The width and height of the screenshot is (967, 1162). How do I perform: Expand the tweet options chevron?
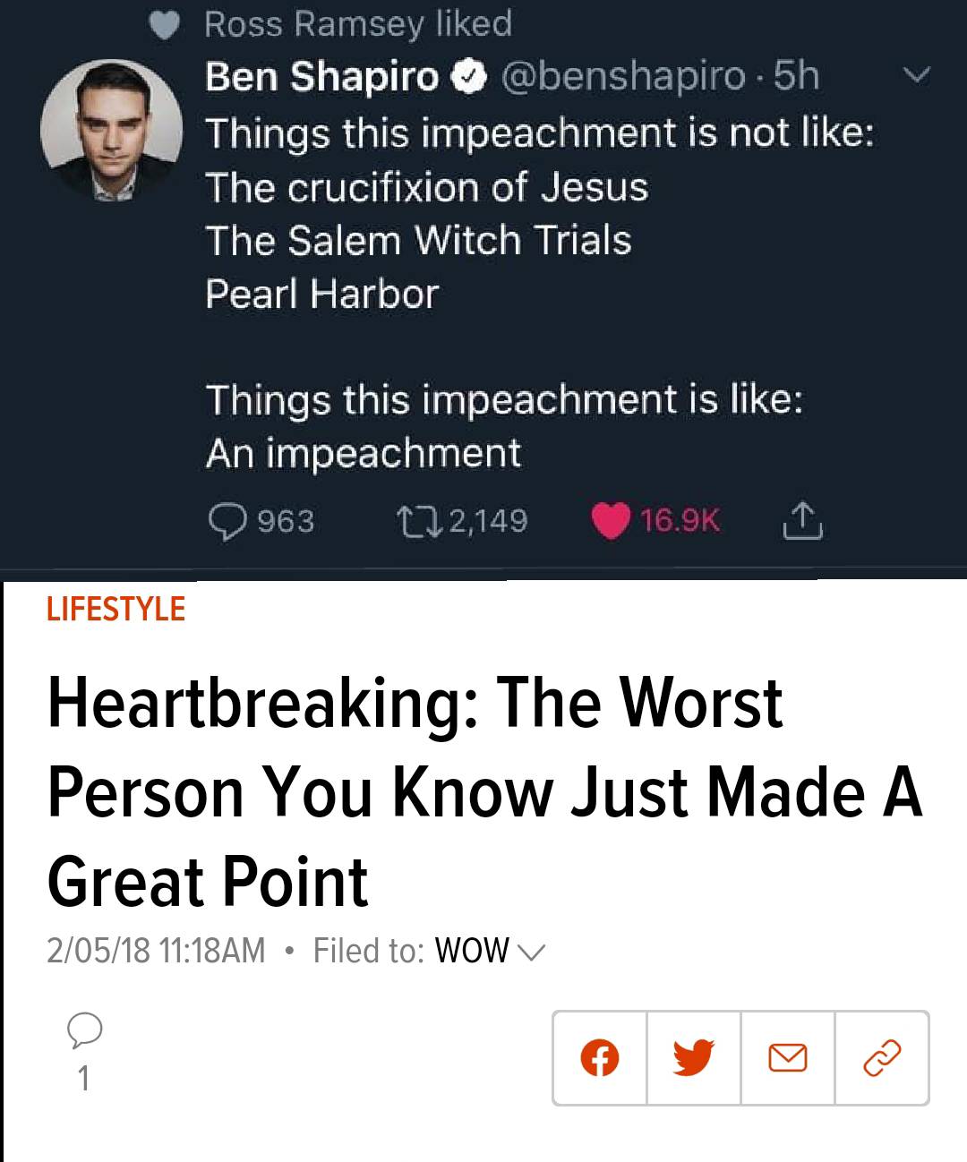(x=917, y=76)
